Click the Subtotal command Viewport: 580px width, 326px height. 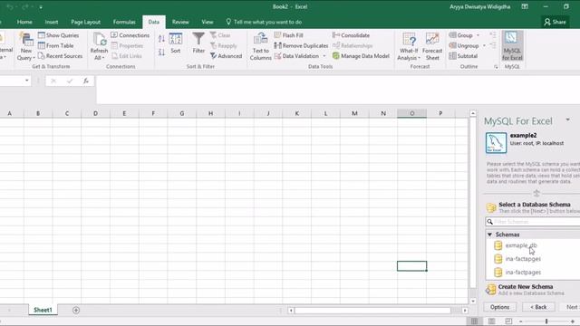pos(463,56)
